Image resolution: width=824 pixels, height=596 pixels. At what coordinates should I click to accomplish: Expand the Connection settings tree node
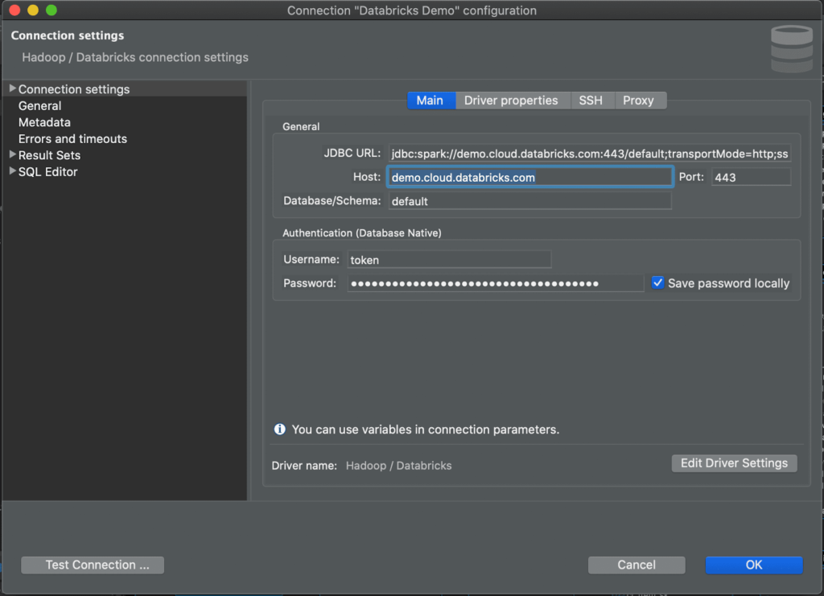(12, 88)
